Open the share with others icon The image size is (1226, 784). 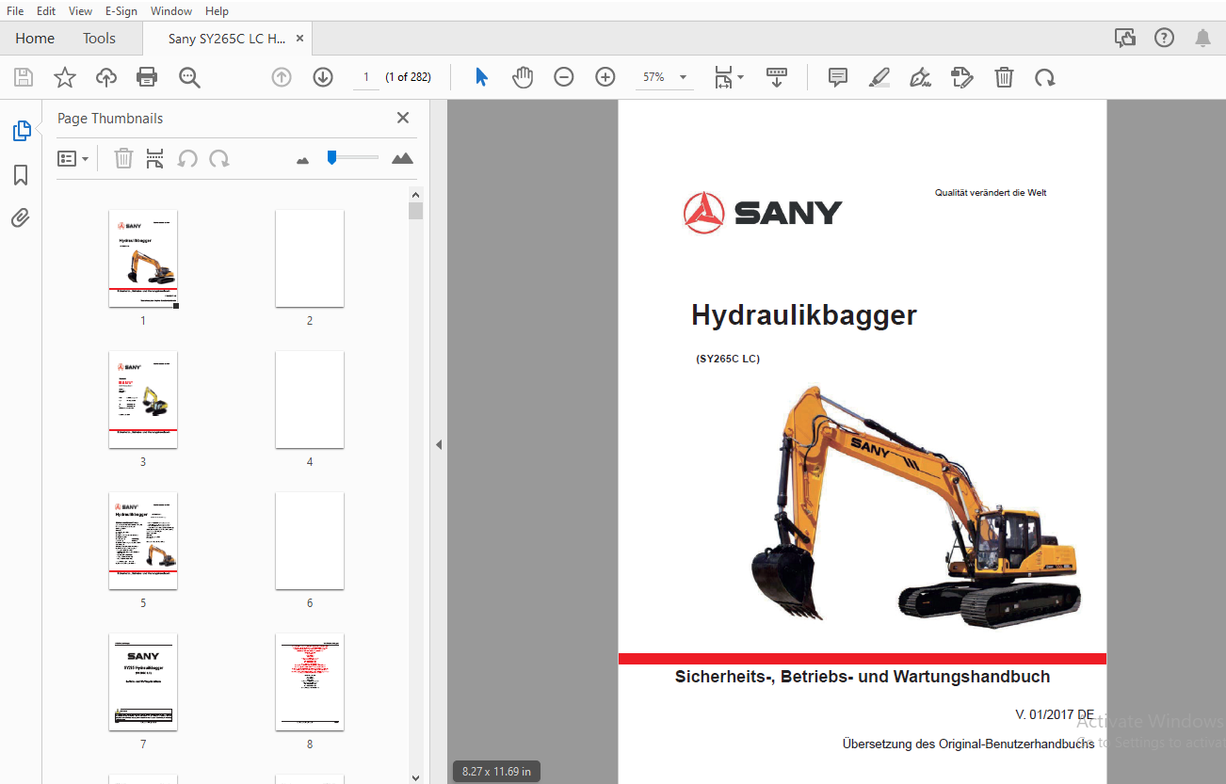(x=1124, y=38)
